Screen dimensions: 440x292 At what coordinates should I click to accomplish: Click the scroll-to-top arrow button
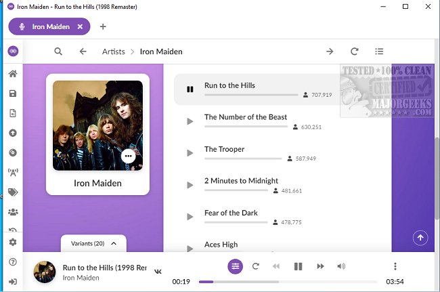click(420, 237)
